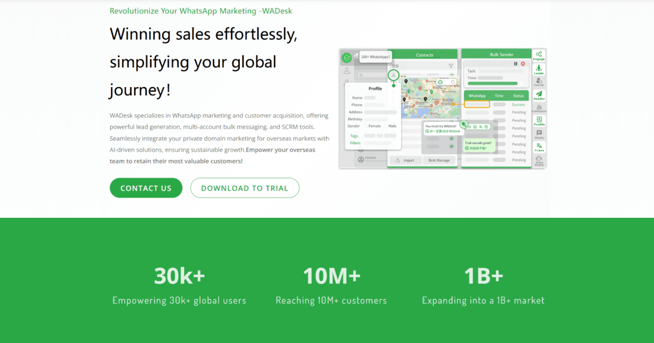Click the Bulk Manage button
The height and width of the screenshot is (343, 654).
tap(439, 160)
